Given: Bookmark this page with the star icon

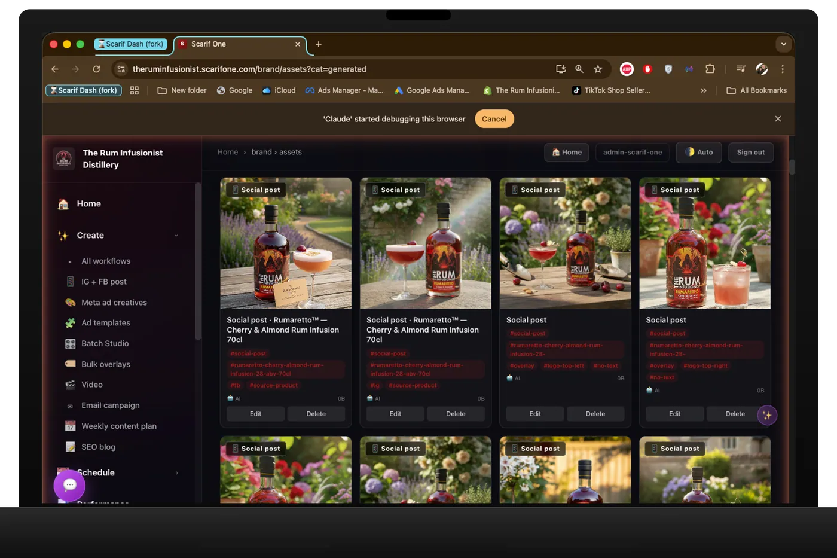Looking at the screenshot, I should click(598, 69).
